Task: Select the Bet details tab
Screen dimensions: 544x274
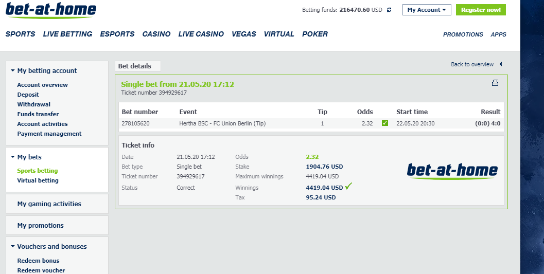Action: click(x=138, y=66)
